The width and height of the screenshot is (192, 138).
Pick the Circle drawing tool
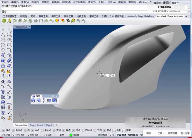(3, 39)
